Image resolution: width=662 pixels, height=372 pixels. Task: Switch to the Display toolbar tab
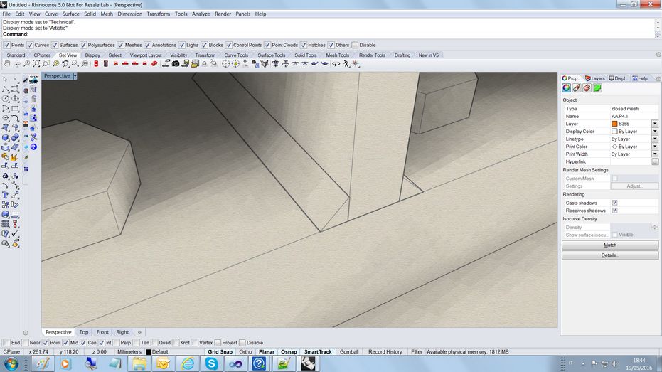(92, 55)
